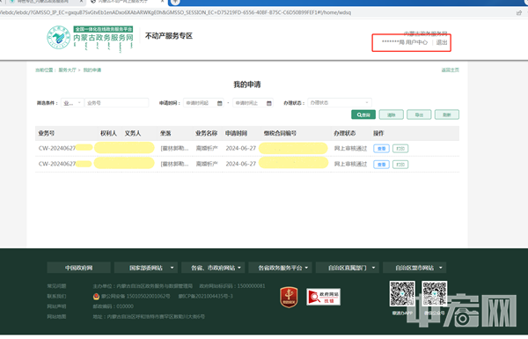
Task: Click the 联系我们 footer link
Action: [x=56, y=296]
